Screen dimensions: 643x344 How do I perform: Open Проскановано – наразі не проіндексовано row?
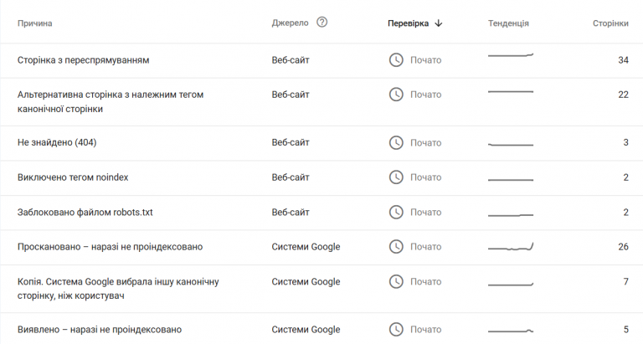click(110, 247)
